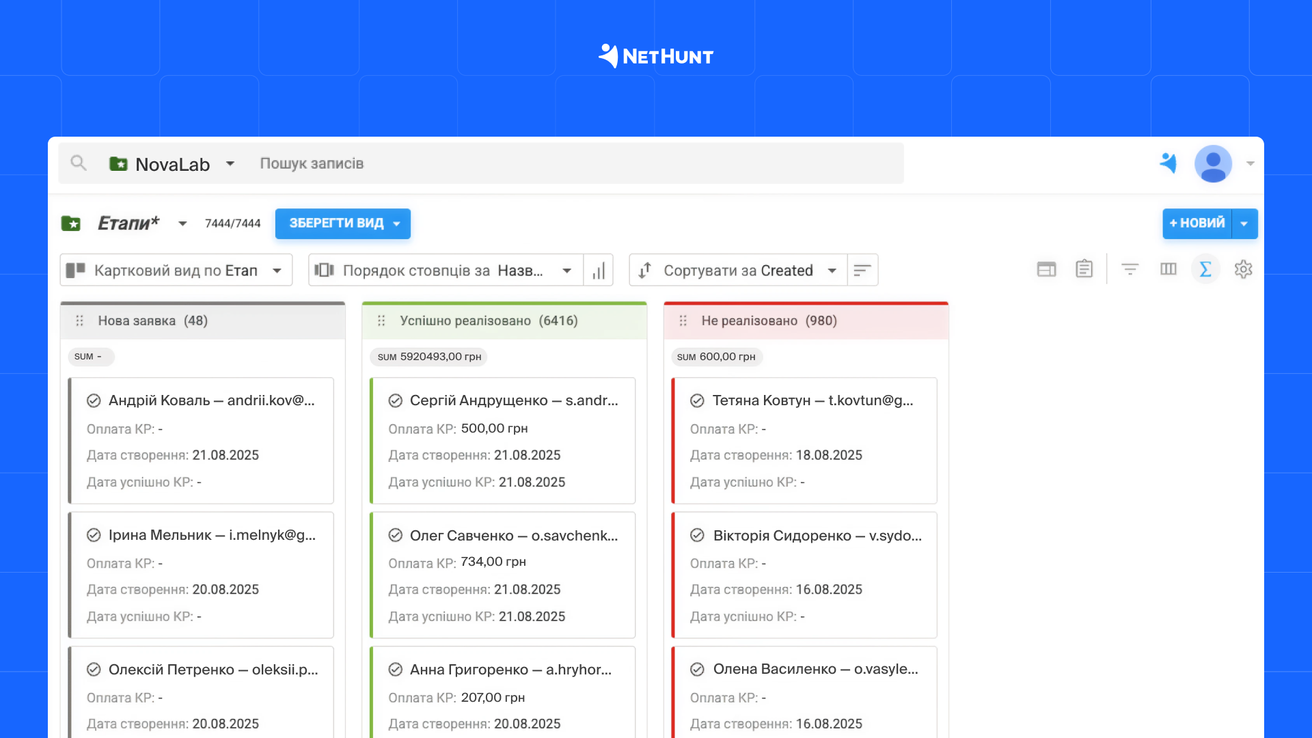
Task: Open the Олена Василенко record title
Action: coord(816,669)
